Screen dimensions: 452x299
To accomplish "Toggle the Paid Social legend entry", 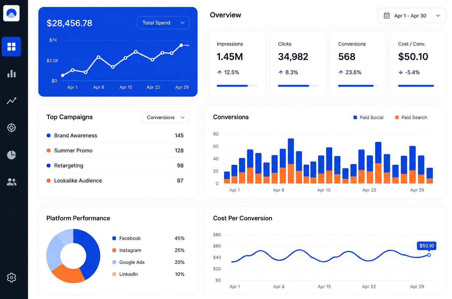I will [x=368, y=118].
